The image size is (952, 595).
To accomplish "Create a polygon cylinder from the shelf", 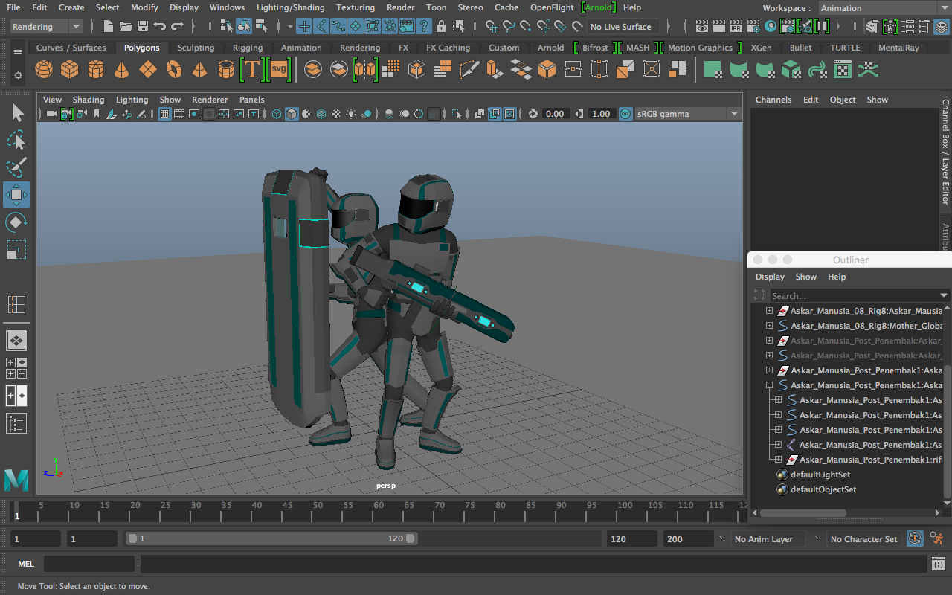I will click(x=96, y=70).
